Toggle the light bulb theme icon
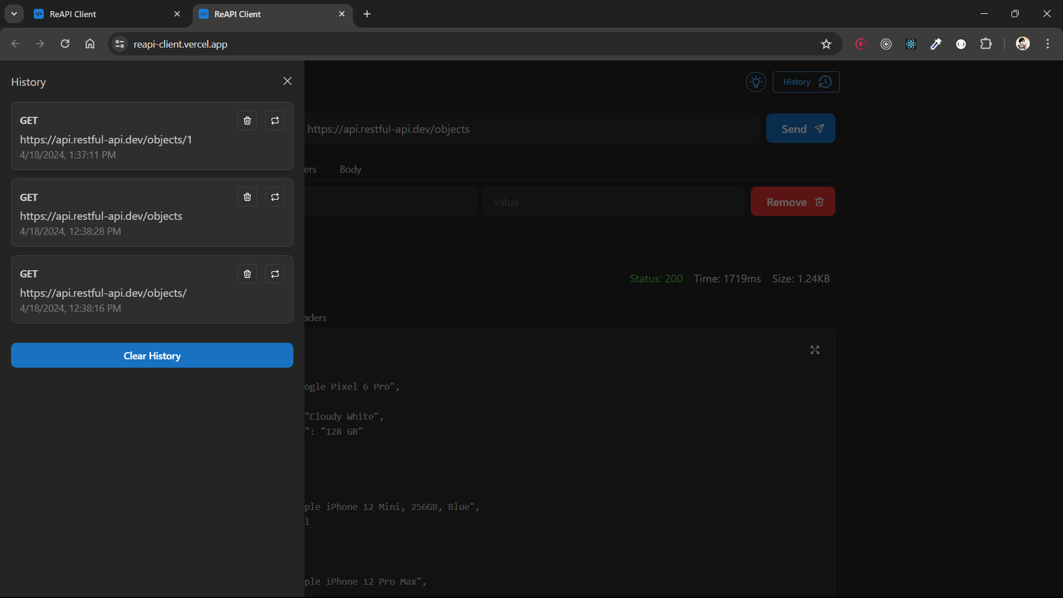1063x598 pixels. click(756, 82)
